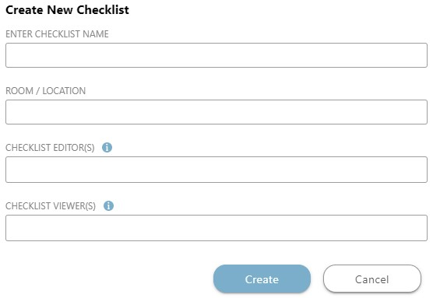Click the Create button

(262, 279)
